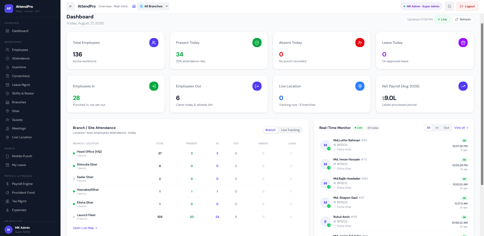Click the LIVE badge in Real-Time Monitor
Image resolution: width=484 pixels, height=236 pixels.
[x=358, y=128]
